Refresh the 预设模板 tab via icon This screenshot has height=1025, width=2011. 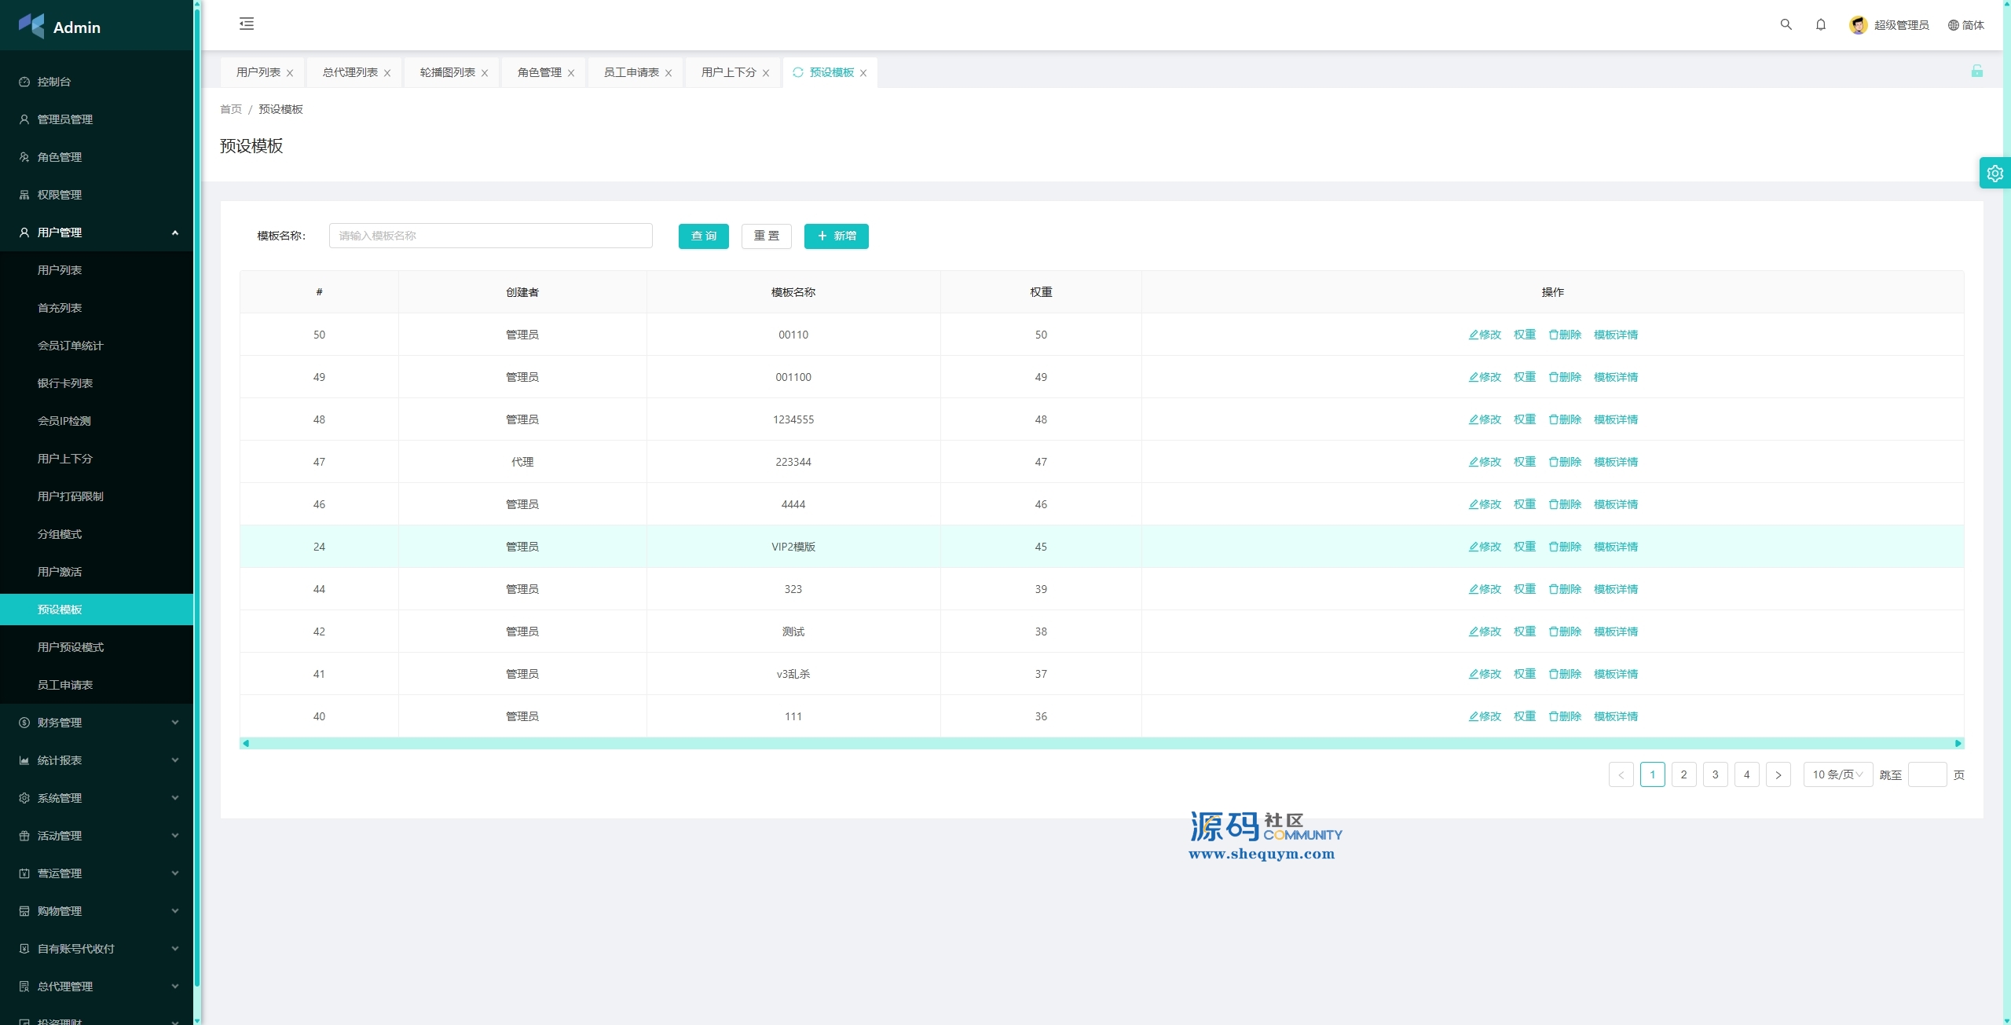(797, 72)
